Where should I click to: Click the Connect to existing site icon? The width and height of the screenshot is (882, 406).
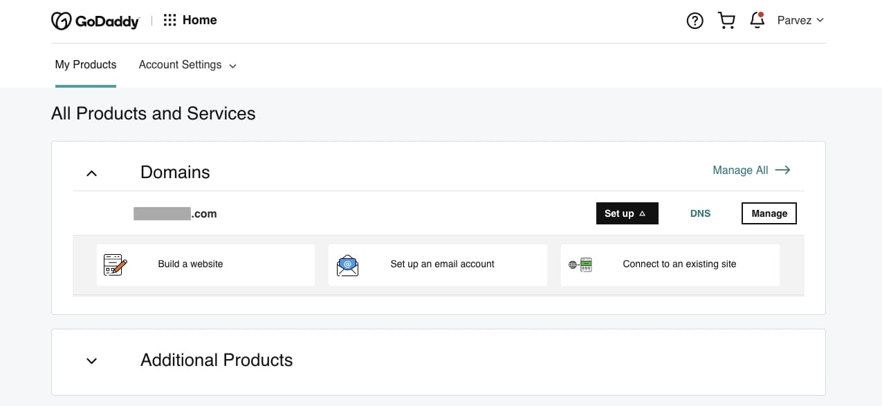[580, 264]
